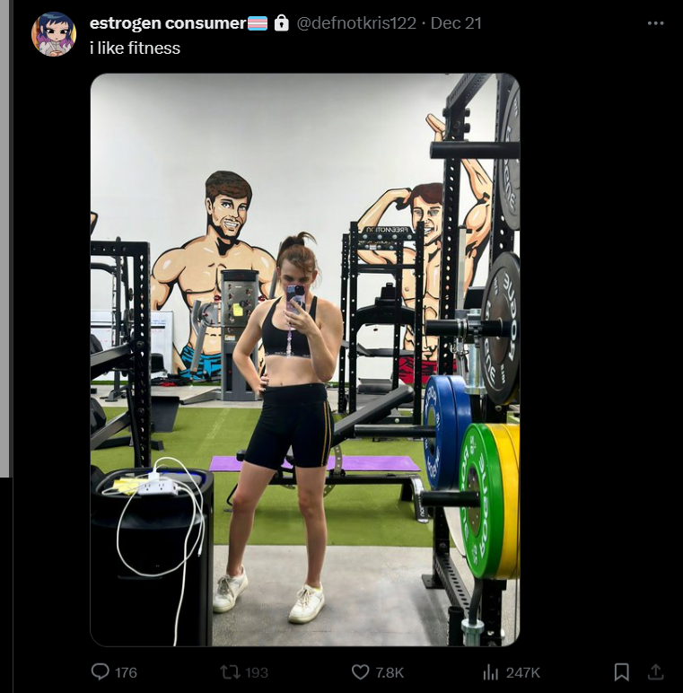Click the padlock protected account icon
Screen dimensions: 683x693
click(282, 23)
